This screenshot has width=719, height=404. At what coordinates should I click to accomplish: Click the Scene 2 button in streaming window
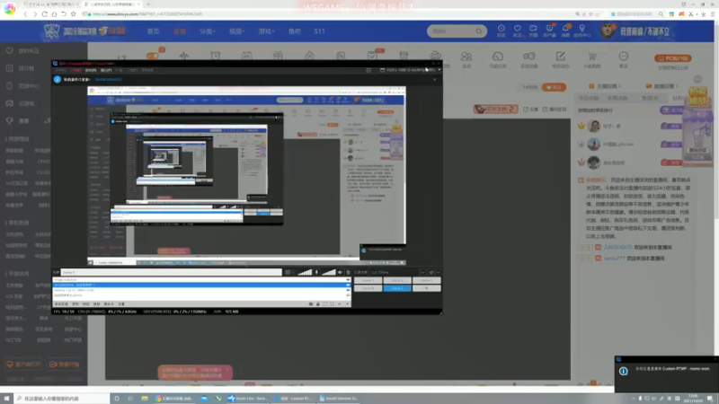point(397,280)
